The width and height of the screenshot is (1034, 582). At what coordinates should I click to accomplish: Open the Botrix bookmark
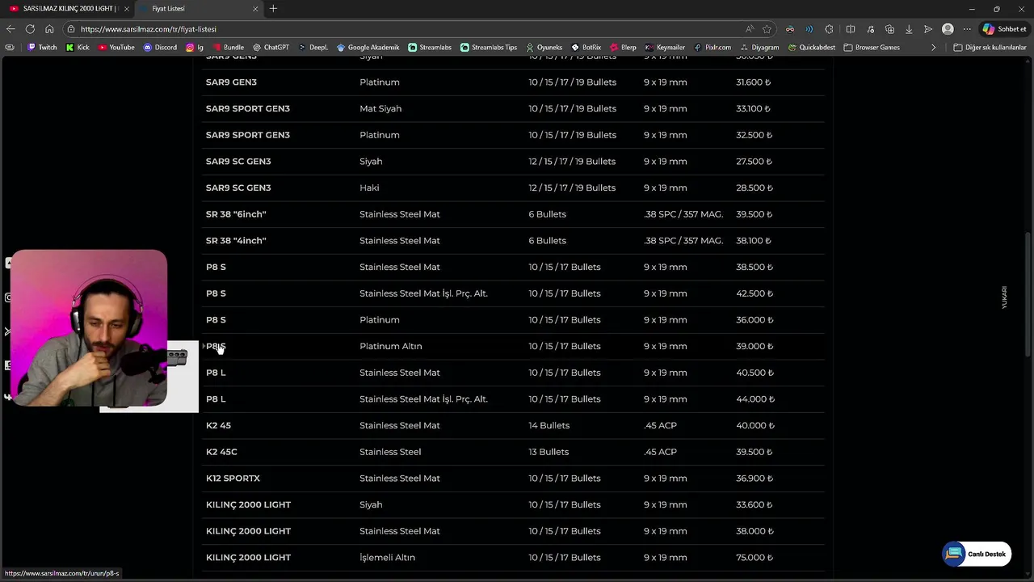(x=586, y=48)
